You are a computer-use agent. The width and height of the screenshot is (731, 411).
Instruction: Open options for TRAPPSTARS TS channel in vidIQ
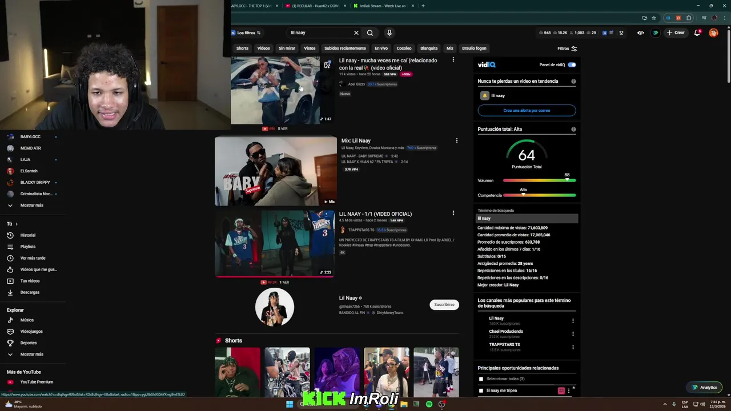click(x=573, y=347)
